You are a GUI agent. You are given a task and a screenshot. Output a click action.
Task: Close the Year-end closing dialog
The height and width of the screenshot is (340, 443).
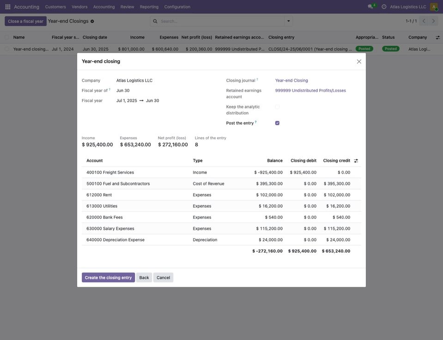(x=359, y=62)
